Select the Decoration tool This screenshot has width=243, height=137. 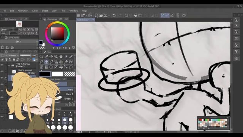click(x=71, y=62)
